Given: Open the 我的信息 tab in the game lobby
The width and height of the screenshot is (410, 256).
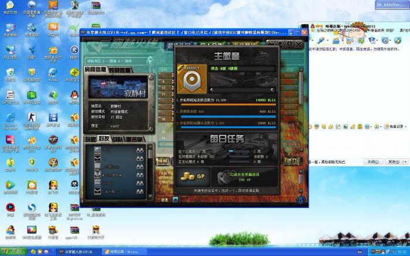Looking at the screenshot, I should 120,70.
